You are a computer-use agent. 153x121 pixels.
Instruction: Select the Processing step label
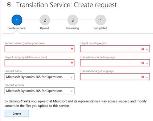(72, 28)
